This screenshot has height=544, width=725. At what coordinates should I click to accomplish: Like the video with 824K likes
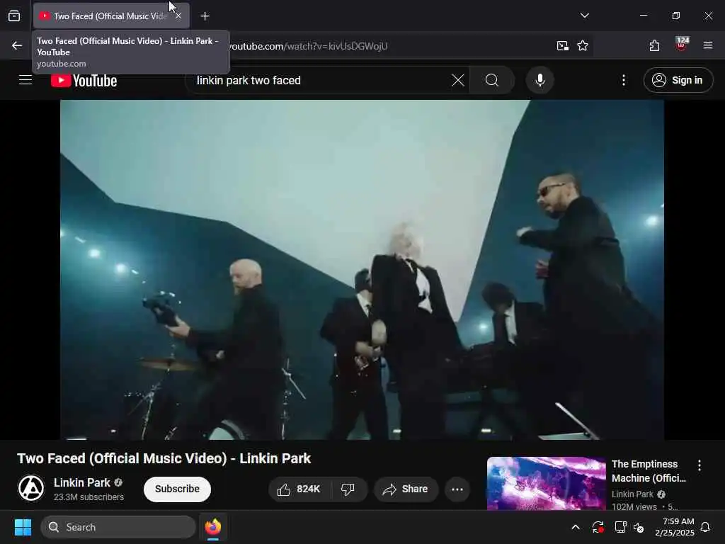pyautogui.click(x=299, y=489)
